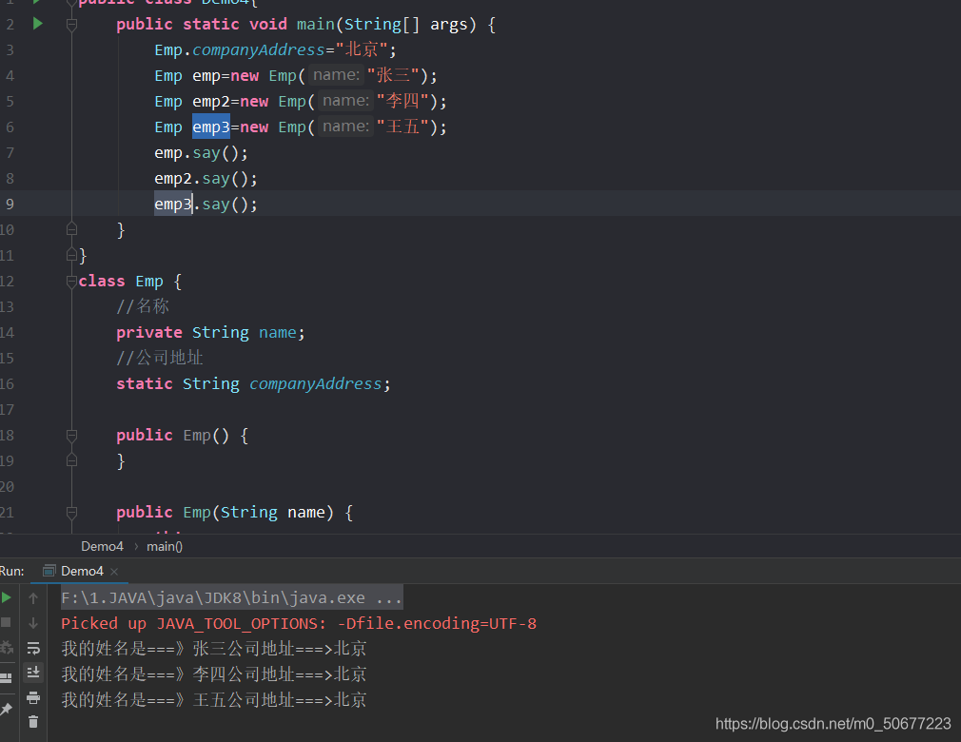Click the console output line containing 李四

214,674
